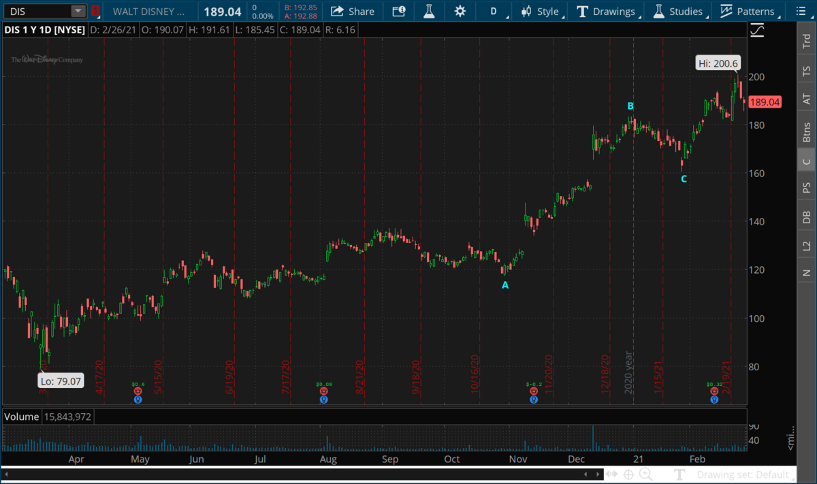Open the Share menu

(353, 11)
